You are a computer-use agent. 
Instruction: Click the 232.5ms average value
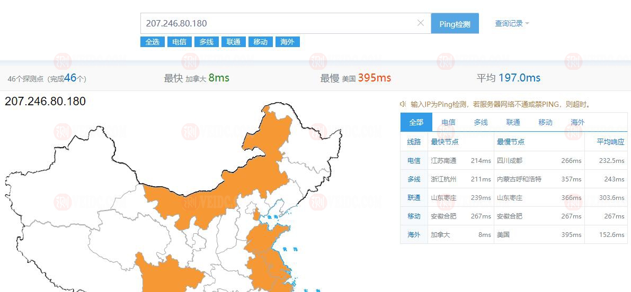(612, 161)
